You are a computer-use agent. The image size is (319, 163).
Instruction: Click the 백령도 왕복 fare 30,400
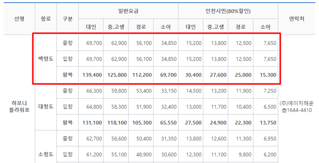(x=193, y=75)
